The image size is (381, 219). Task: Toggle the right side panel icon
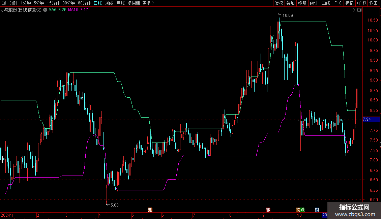tap(359, 10)
